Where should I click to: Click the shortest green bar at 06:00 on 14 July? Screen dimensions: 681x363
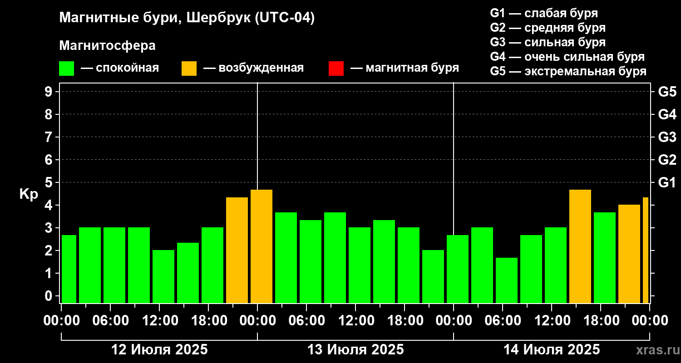click(x=507, y=280)
